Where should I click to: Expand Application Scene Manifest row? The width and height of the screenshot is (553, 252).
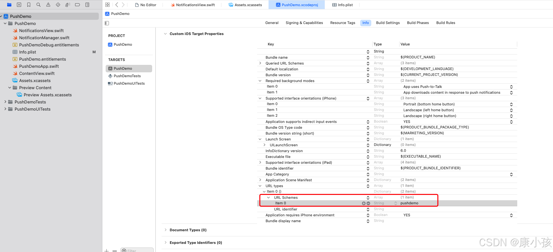[x=260, y=180]
